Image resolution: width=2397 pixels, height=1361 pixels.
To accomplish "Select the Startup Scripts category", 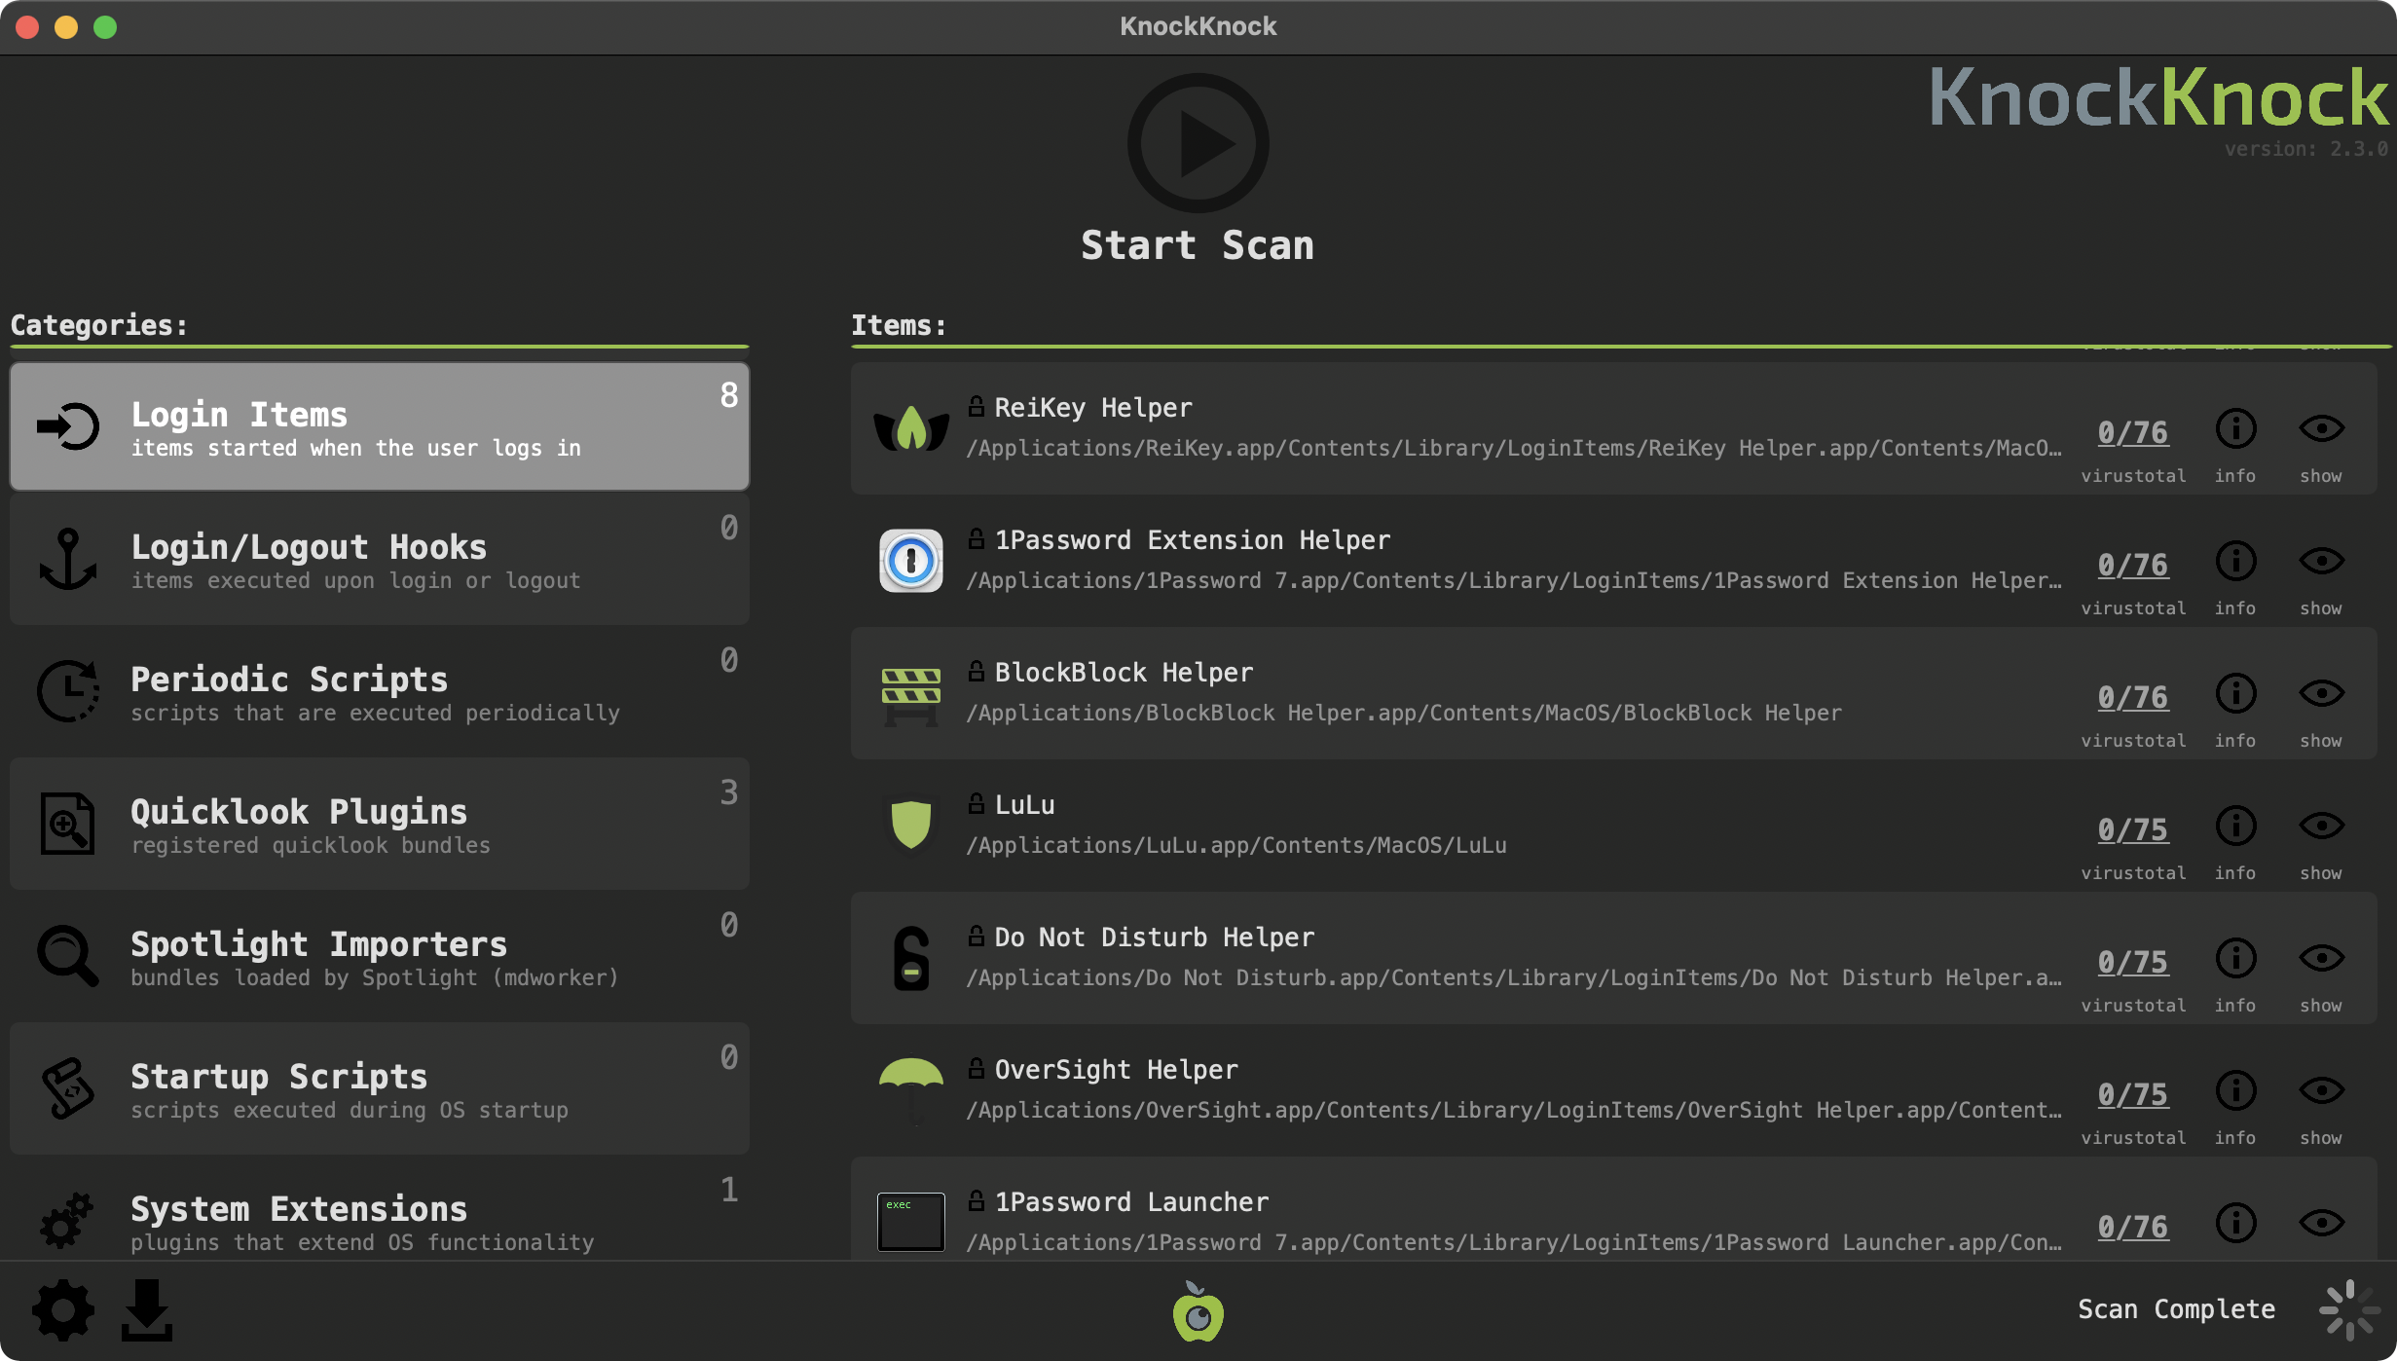I will click(379, 1087).
